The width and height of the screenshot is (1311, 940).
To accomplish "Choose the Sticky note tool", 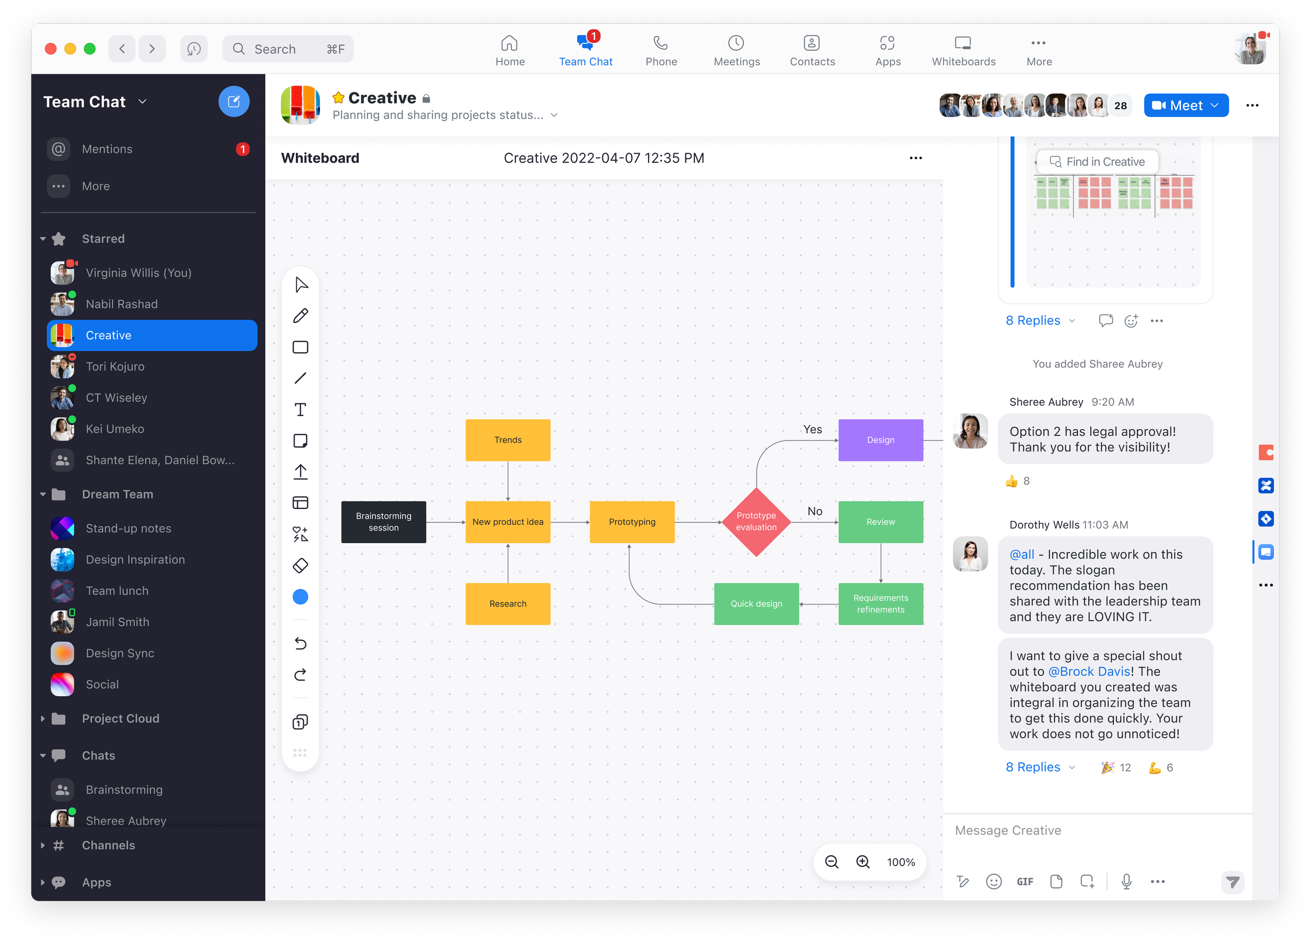I will [300, 441].
